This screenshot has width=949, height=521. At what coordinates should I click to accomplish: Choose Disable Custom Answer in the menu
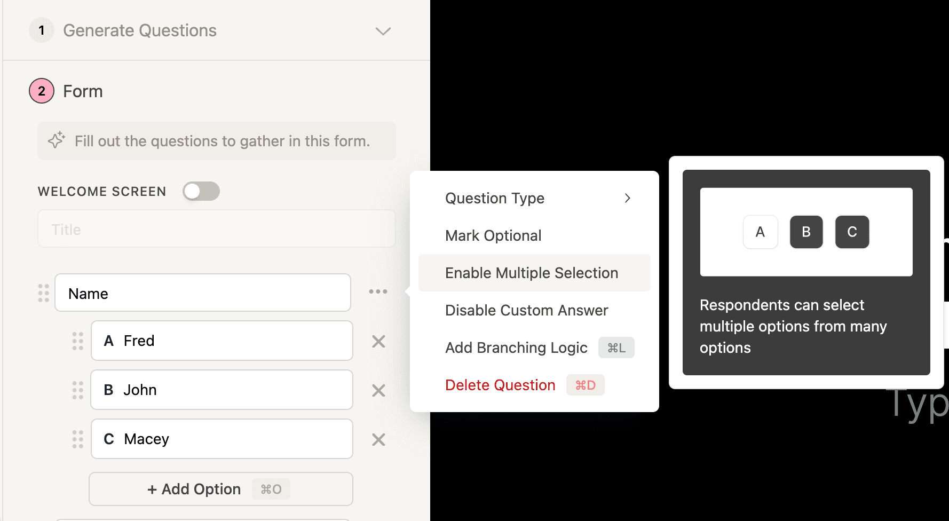point(526,310)
